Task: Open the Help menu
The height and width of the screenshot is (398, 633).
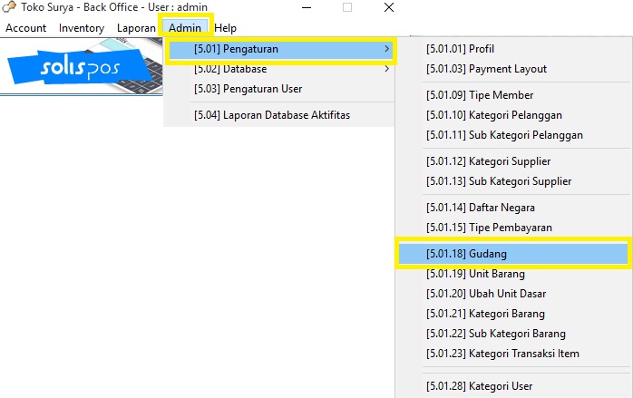Action: pos(226,28)
